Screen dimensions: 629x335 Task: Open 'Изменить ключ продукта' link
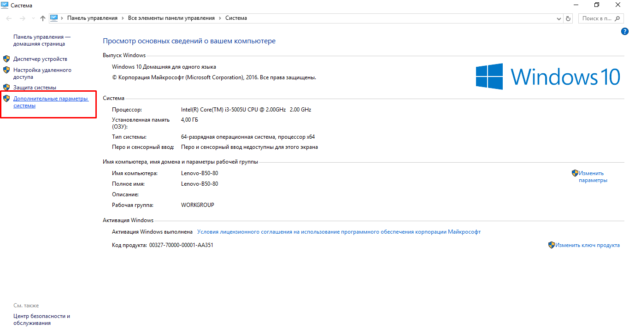[588, 245]
